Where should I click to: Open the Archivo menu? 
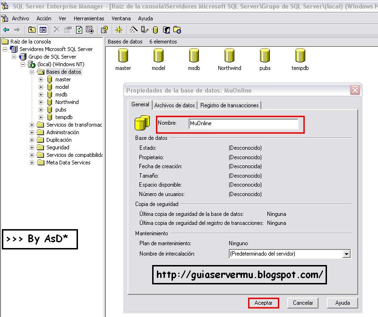20,18
